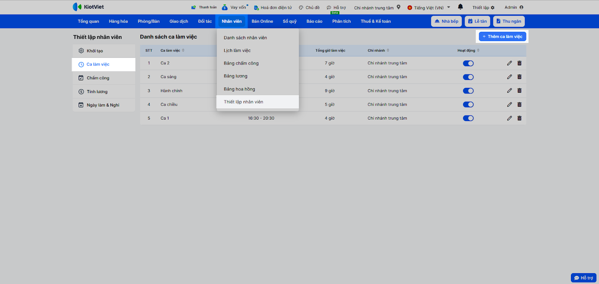Click the Admin user avatar icon
The height and width of the screenshot is (284, 599).
(522, 7)
